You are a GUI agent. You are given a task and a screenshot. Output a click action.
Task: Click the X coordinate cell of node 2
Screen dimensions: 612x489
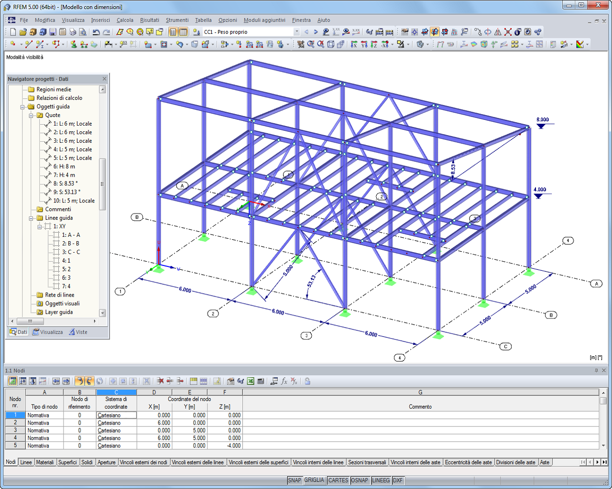click(x=154, y=423)
